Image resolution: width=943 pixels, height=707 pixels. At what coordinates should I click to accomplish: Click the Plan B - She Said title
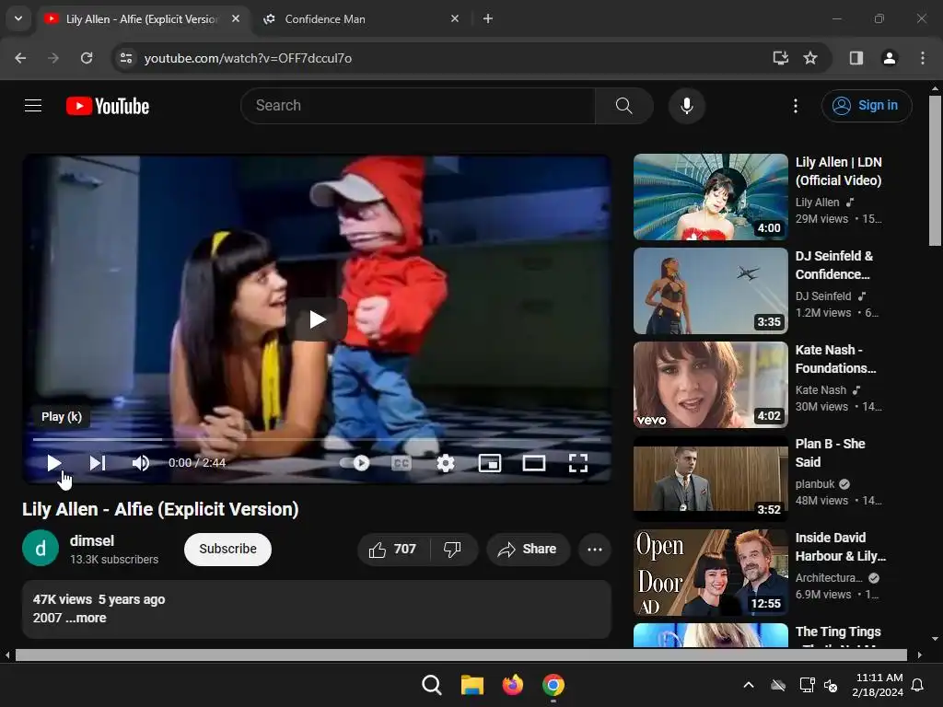(830, 453)
